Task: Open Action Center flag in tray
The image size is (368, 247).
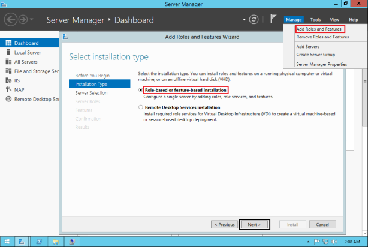Action: click(316, 242)
